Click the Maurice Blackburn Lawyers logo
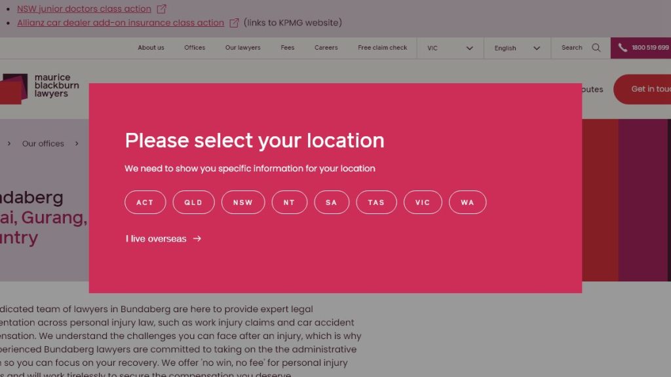671x377 pixels. 39,88
